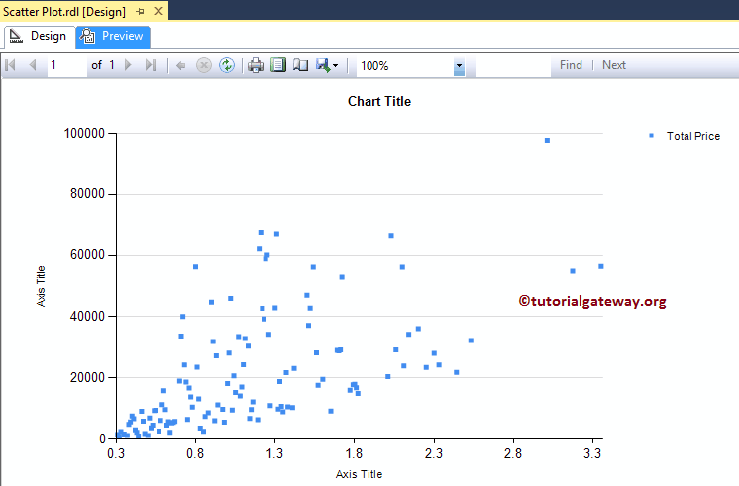Click the highest data point near 100000
739x486 pixels.
point(547,140)
